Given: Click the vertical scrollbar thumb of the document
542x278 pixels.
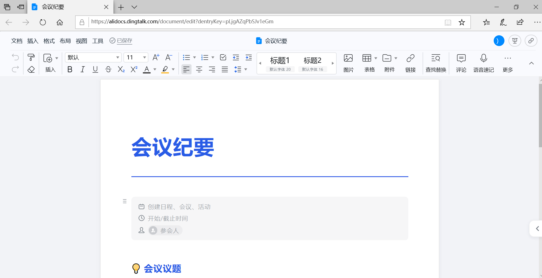Looking at the screenshot, I should tap(540, 115).
